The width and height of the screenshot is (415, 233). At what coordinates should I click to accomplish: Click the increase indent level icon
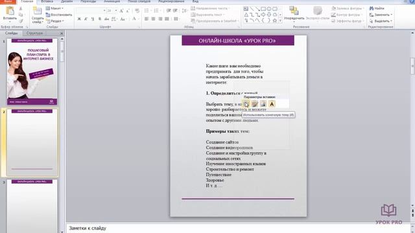click(x=175, y=11)
